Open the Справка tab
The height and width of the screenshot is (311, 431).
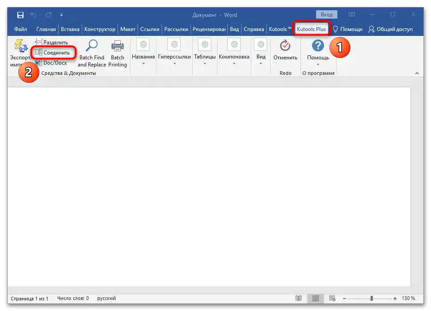tap(254, 29)
